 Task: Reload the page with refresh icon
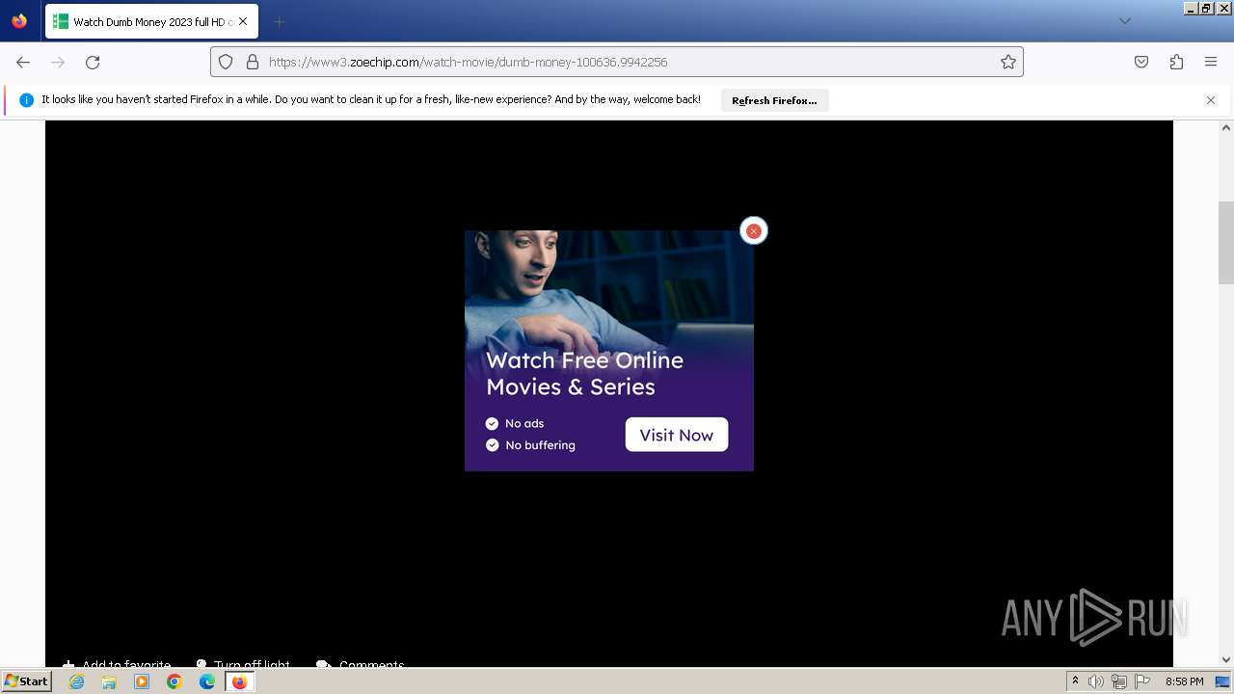[x=93, y=62]
